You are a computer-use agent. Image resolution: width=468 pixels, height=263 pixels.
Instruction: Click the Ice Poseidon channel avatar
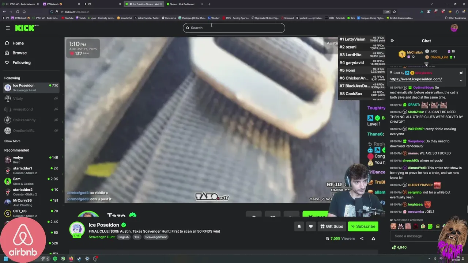[77, 229]
